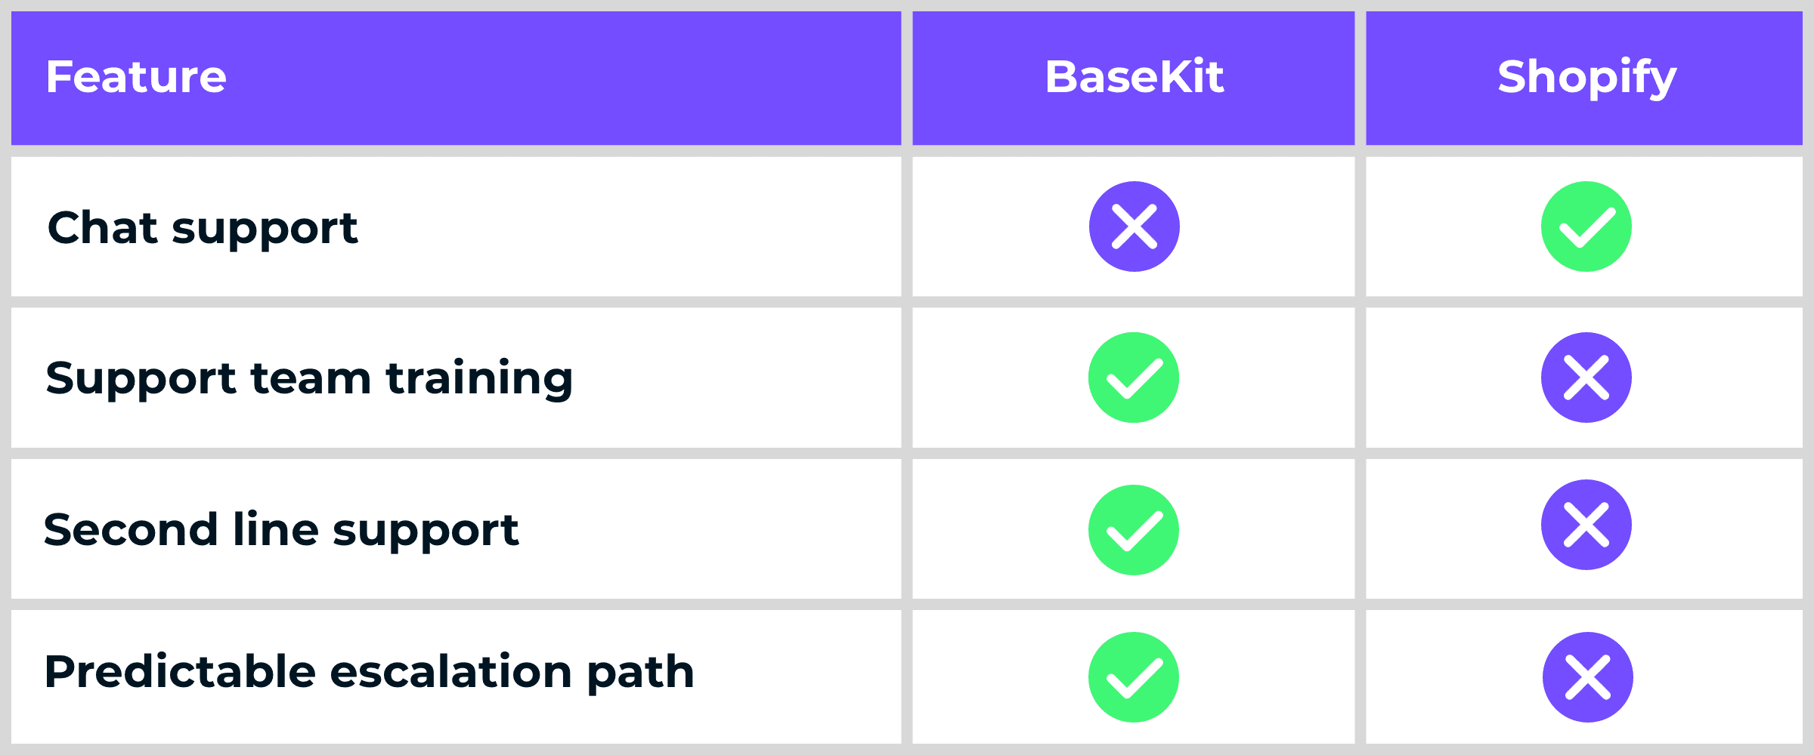Click BaseKit's check for Predictable escalation path
This screenshot has height=755, width=1814.
click(1134, 677)
